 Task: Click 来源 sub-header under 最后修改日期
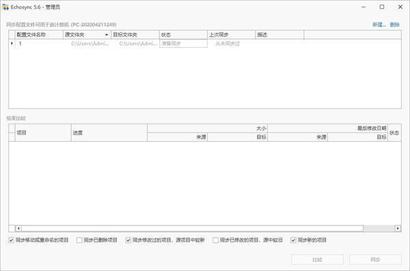[297, 137]
